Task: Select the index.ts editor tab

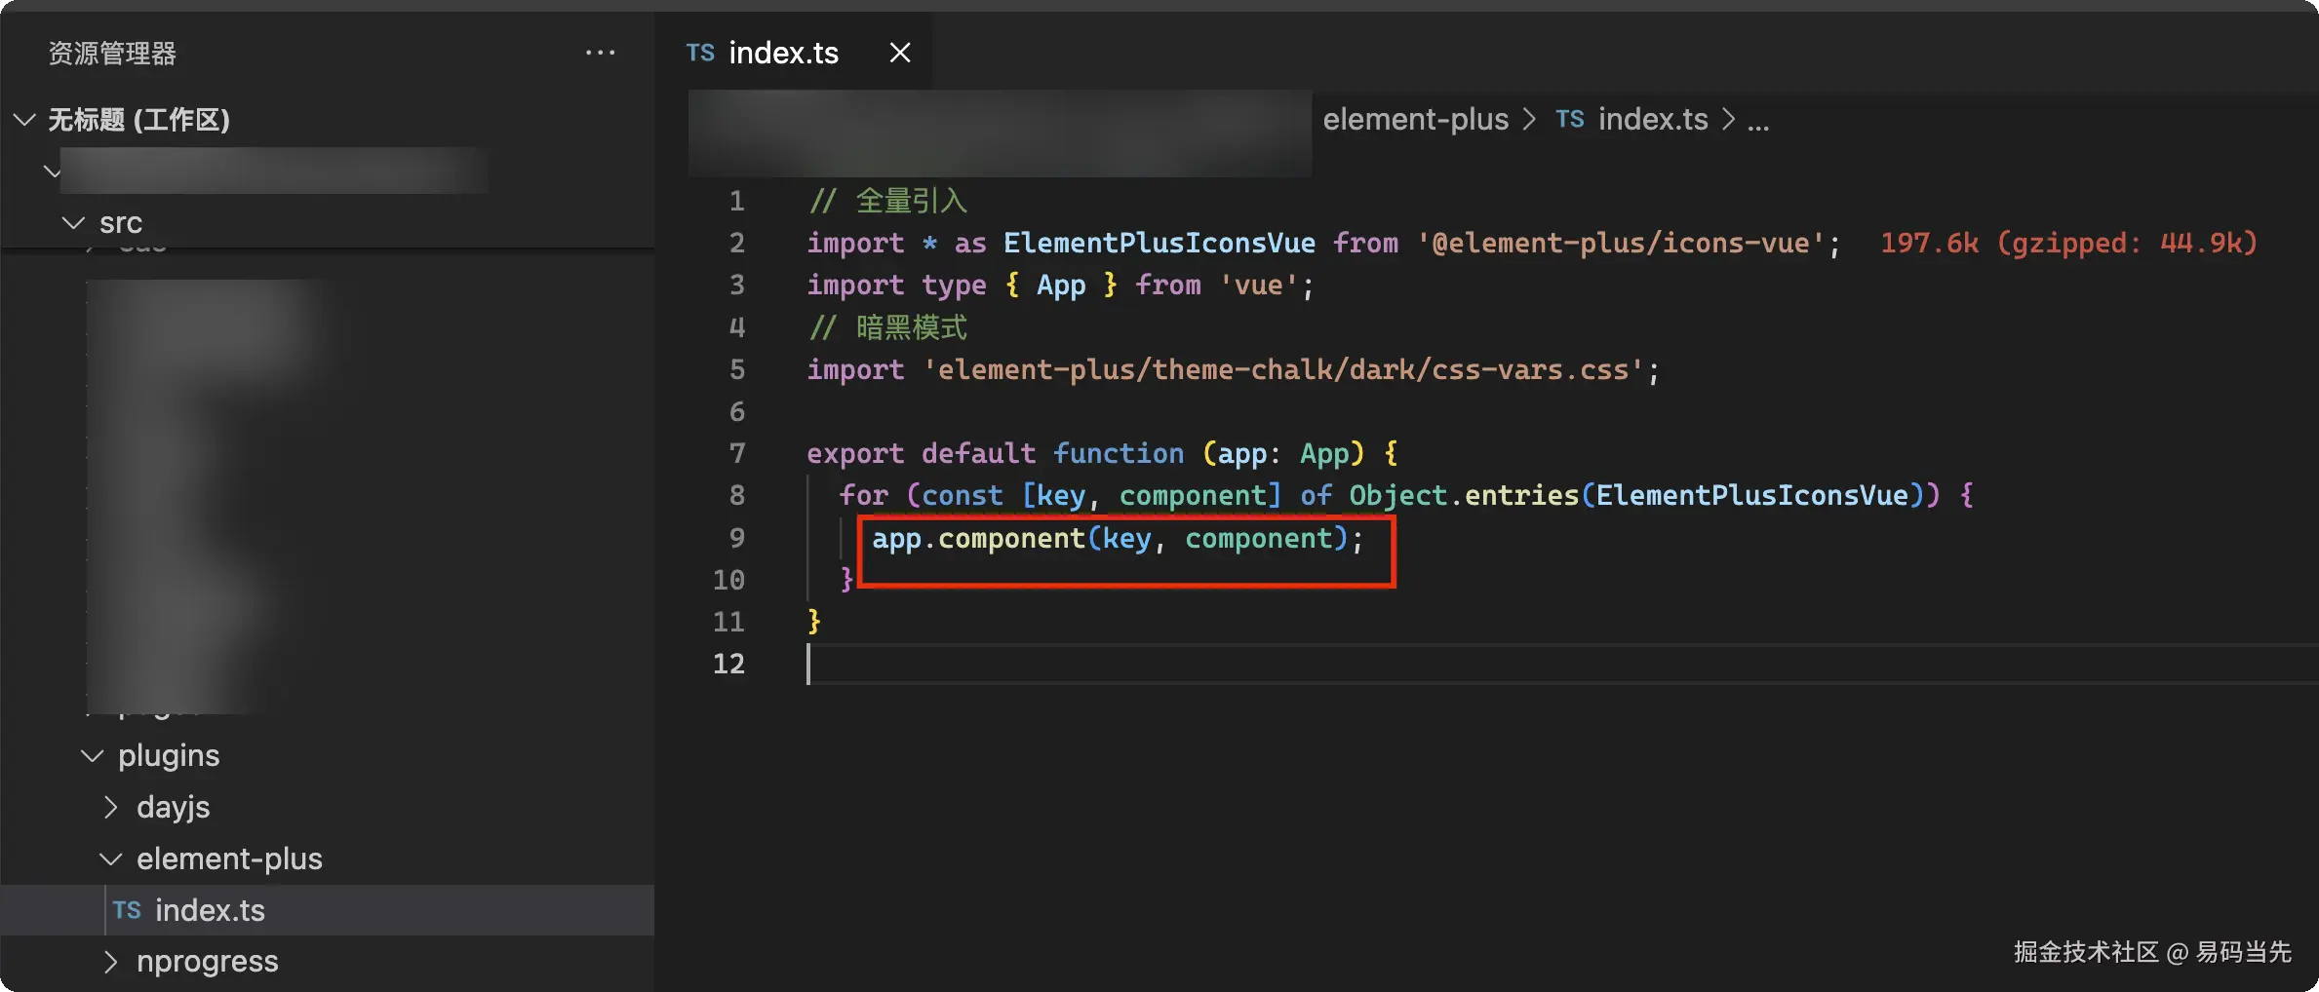Action: click(783, 53)
